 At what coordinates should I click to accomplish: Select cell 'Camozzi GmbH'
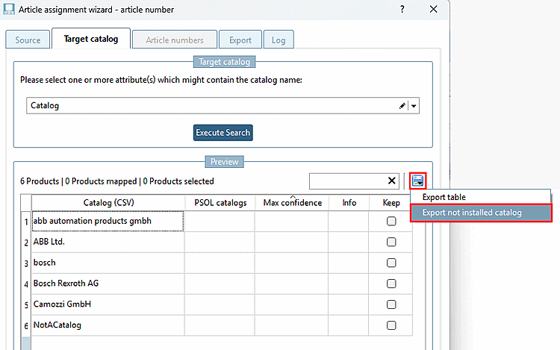[x=108, y=304]
